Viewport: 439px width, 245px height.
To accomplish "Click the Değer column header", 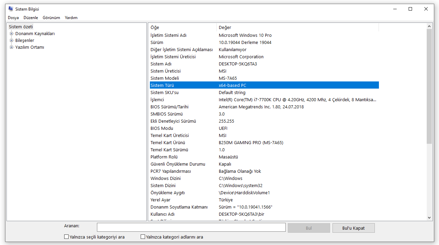I will click(297, 28).
